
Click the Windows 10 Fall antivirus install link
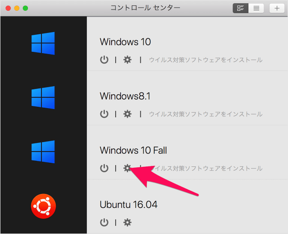point(206,168)
